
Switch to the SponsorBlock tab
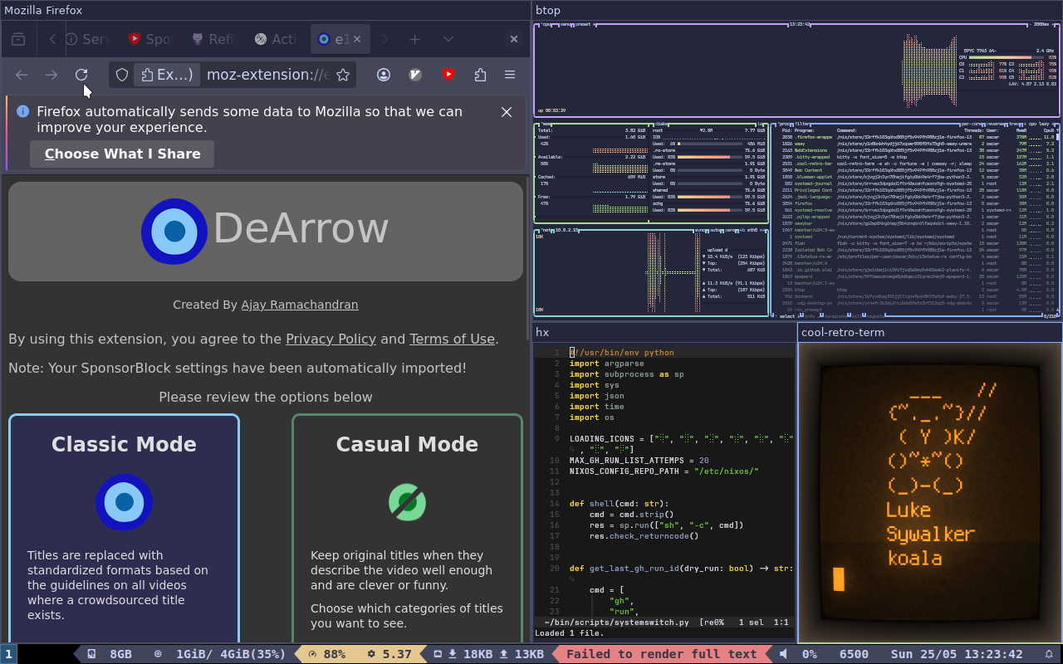[150, 39]
